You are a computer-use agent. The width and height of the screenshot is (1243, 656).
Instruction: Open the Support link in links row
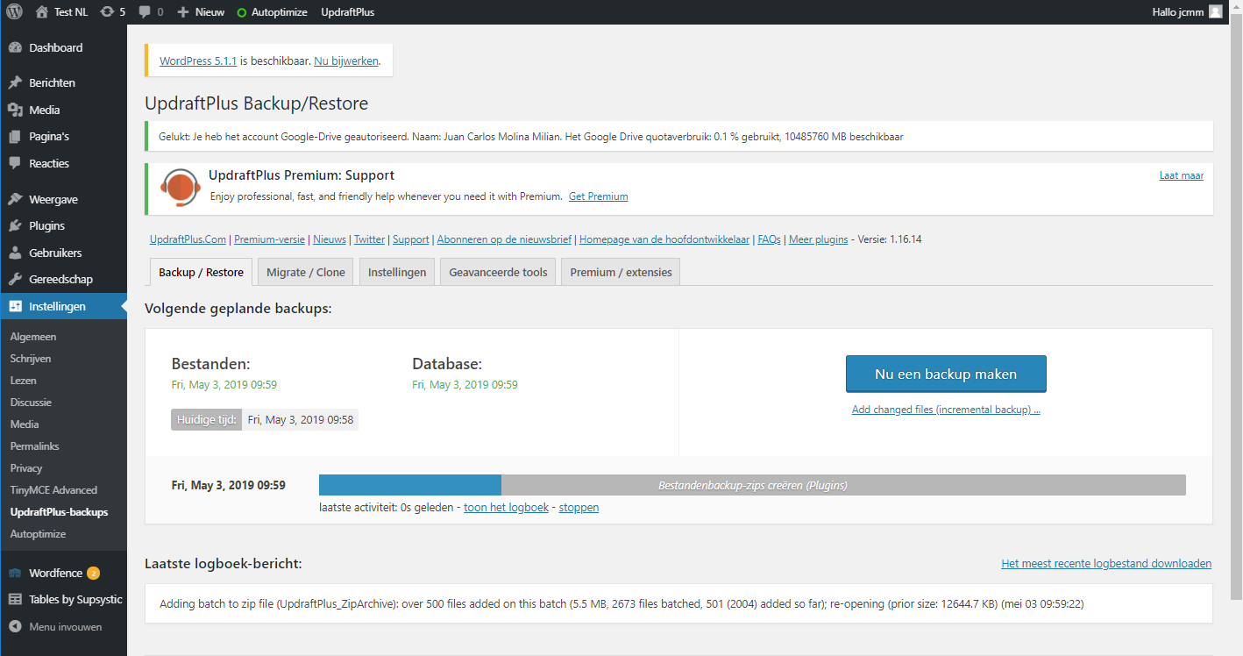pyautogui.click(x=411, y=239)
